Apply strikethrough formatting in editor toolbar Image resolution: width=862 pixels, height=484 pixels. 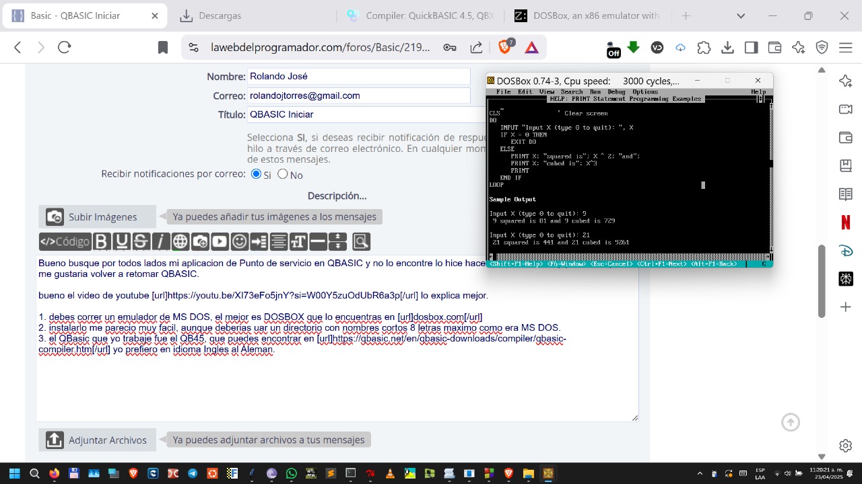(141, 241)
